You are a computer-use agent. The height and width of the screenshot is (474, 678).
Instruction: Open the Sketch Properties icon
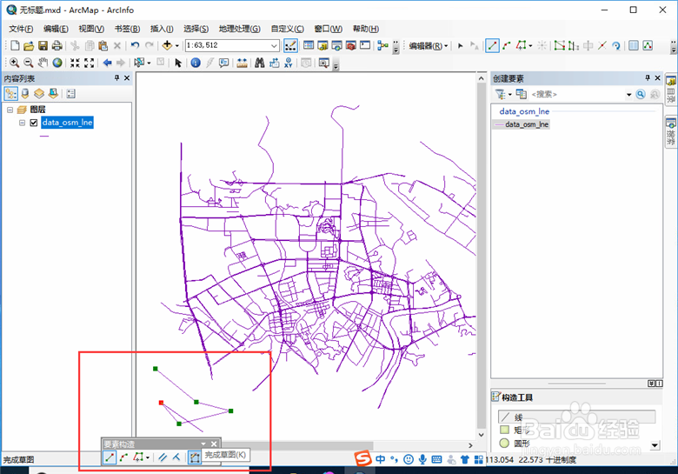click(648, 45)
